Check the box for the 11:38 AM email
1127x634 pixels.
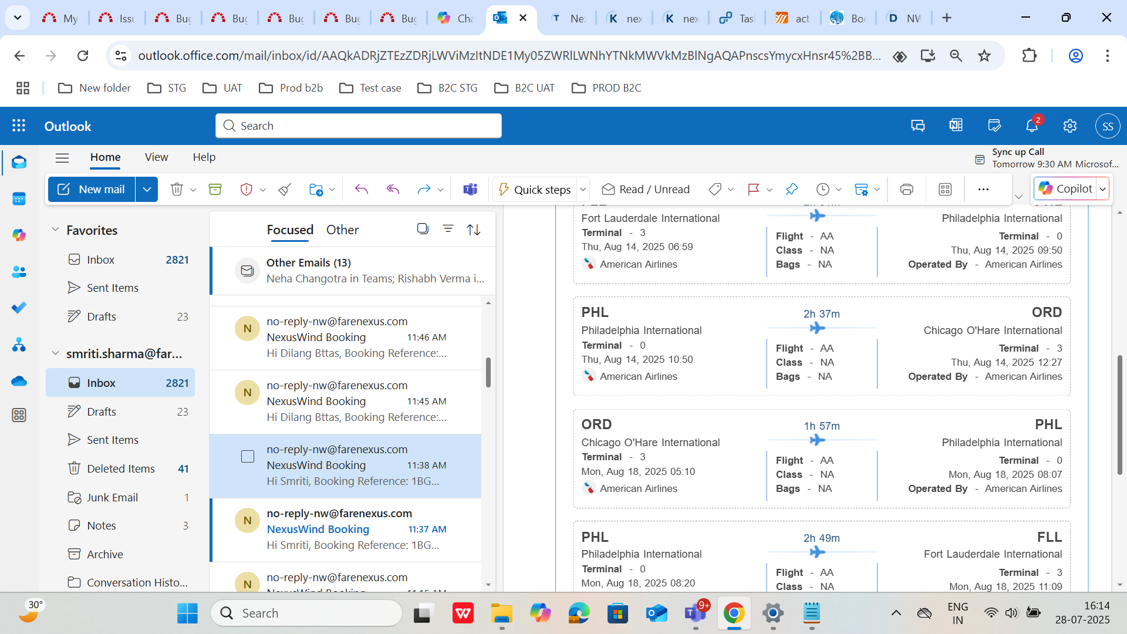pos(248,457)
